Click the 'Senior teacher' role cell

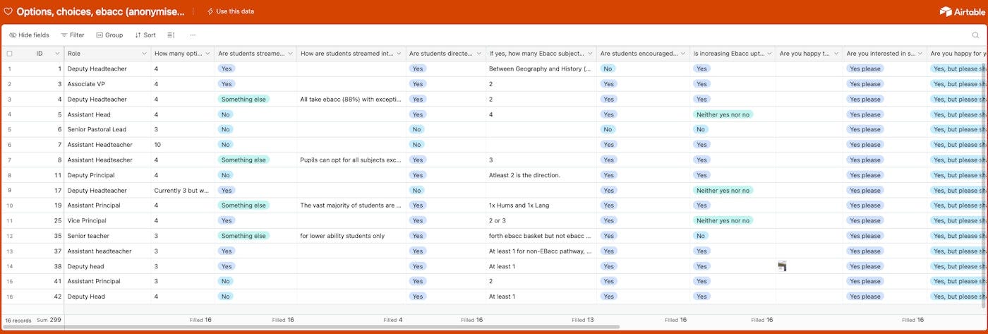point(107,236)
